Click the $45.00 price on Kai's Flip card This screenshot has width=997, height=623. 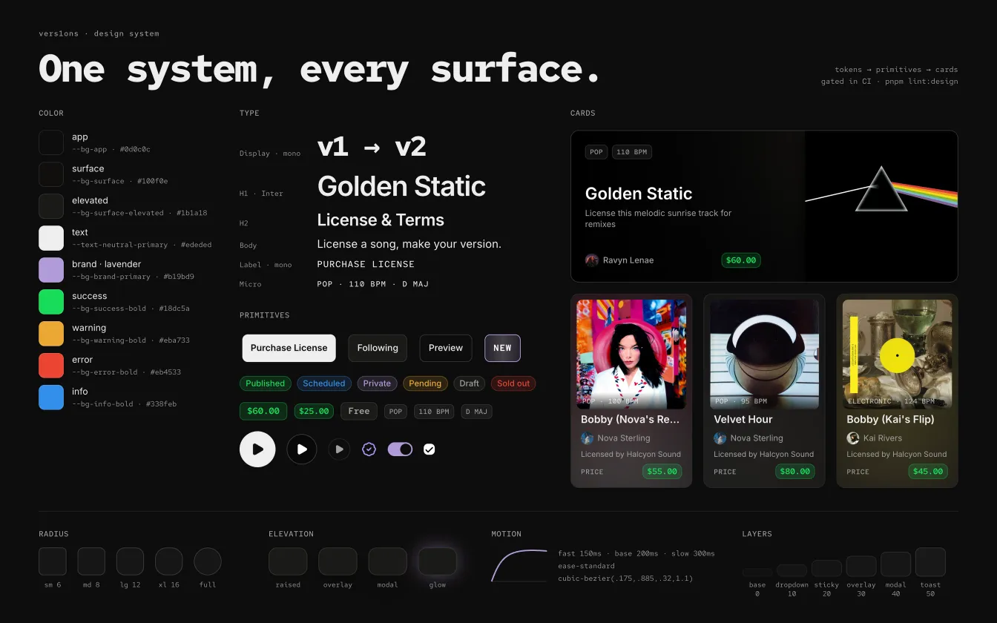pyautogui.click(x=928, y=471)
